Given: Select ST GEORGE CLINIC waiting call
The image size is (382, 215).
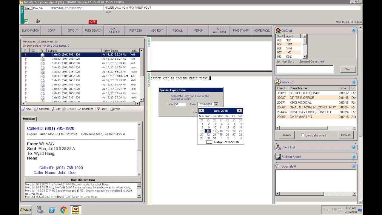Looking at the screenshot, I should [x=316, y=93].
